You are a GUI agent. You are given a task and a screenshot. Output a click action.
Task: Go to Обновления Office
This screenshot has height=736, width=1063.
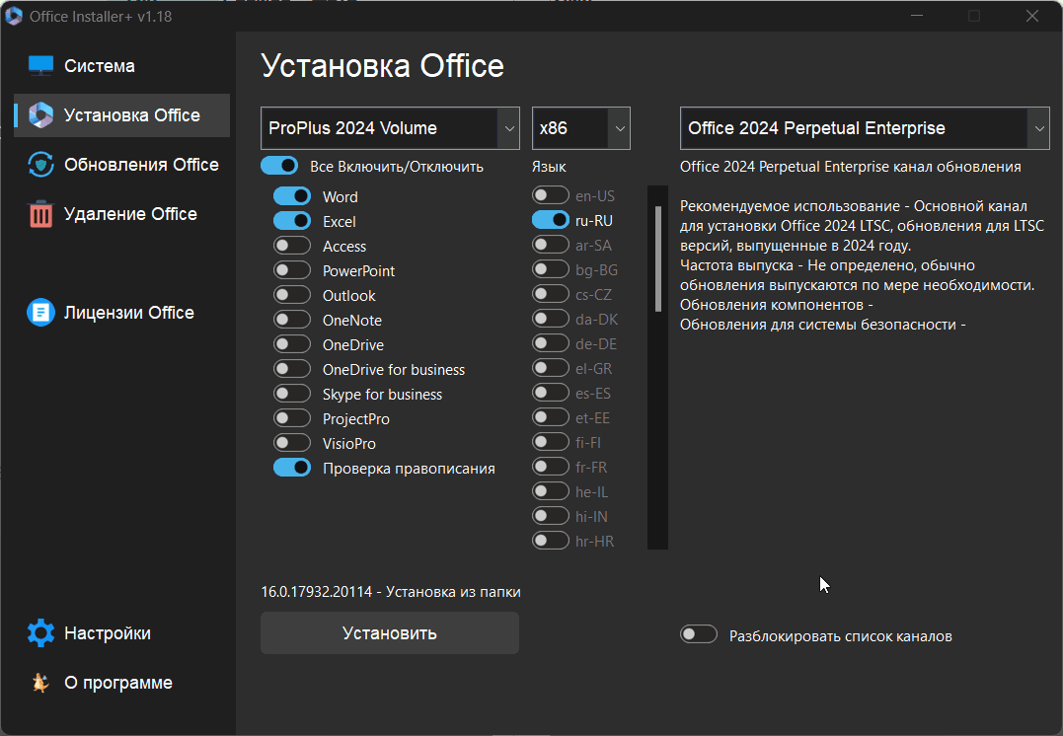121,165
